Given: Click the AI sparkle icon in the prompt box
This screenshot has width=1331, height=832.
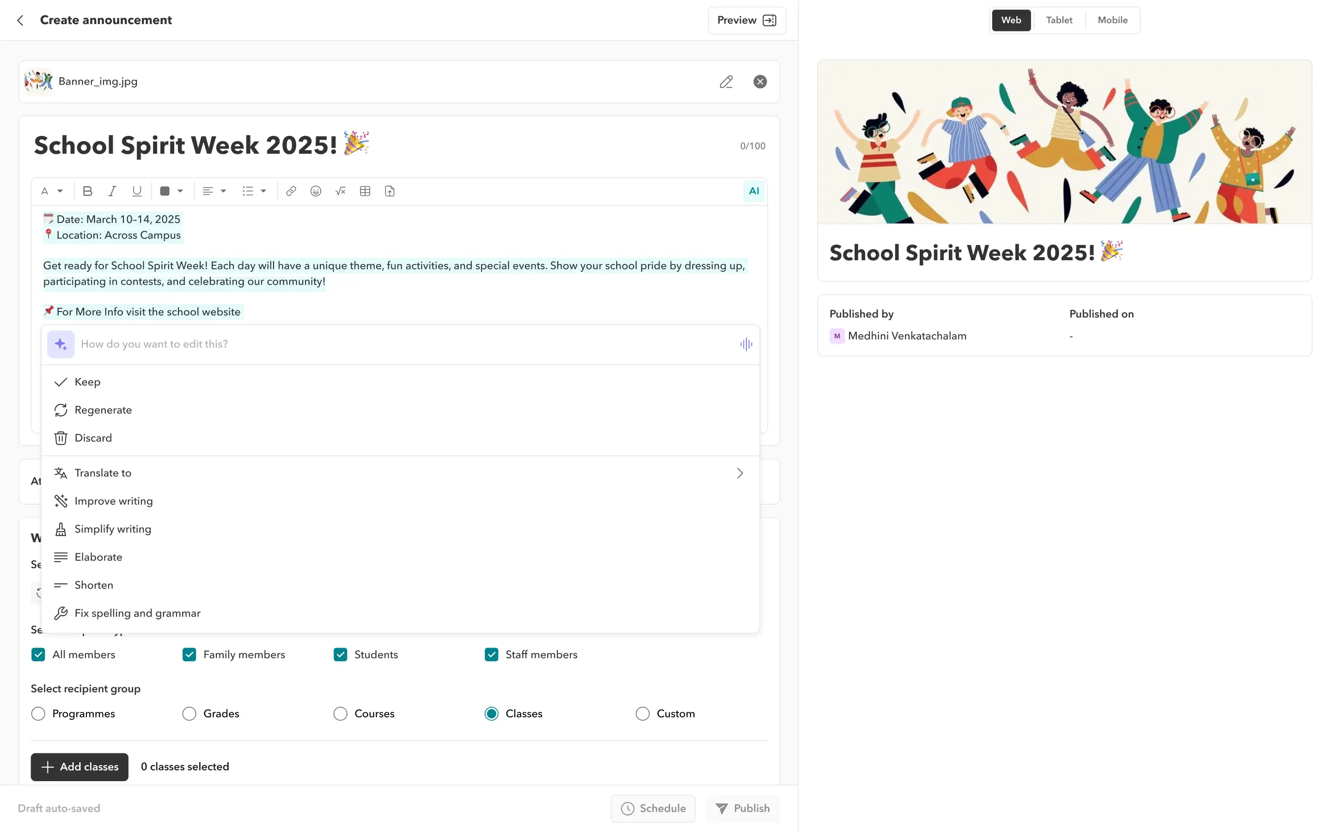Looking at the screenshot, I should [61, 344].
